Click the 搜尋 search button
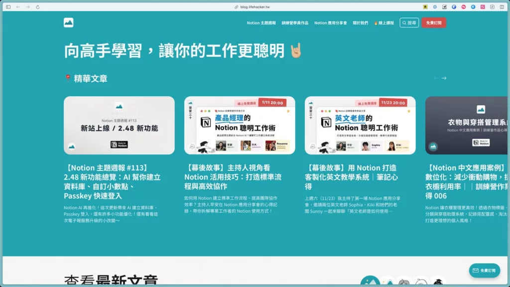 (x=409, y=23)
